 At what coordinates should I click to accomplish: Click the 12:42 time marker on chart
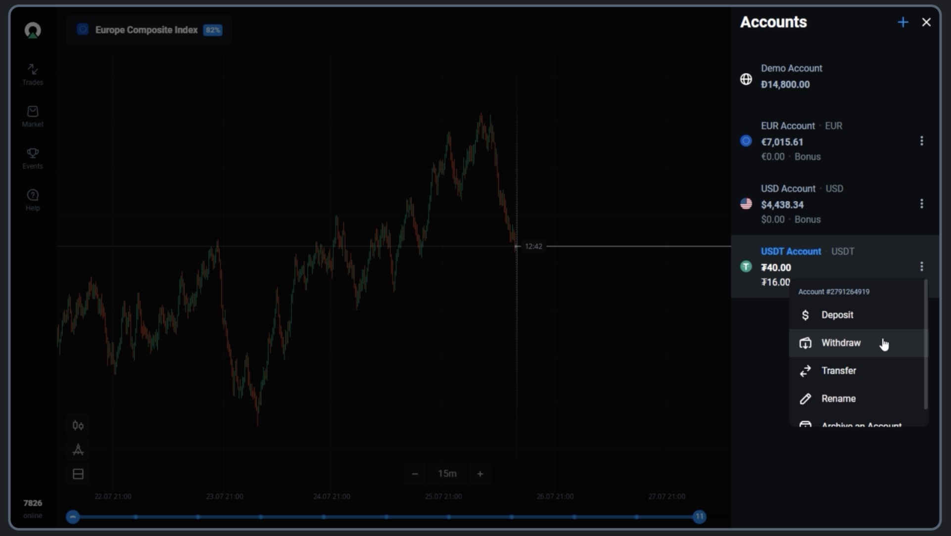(x=533, y=246)
